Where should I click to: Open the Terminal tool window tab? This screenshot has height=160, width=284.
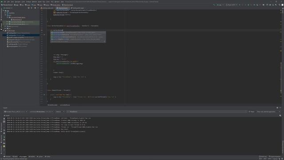[x=7, y=156]
